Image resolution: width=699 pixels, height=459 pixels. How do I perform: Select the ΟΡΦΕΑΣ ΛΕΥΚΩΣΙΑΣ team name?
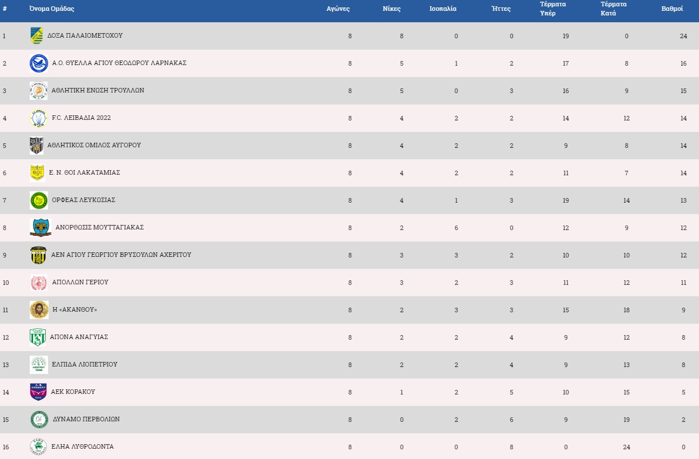click(x=84, y=200)
